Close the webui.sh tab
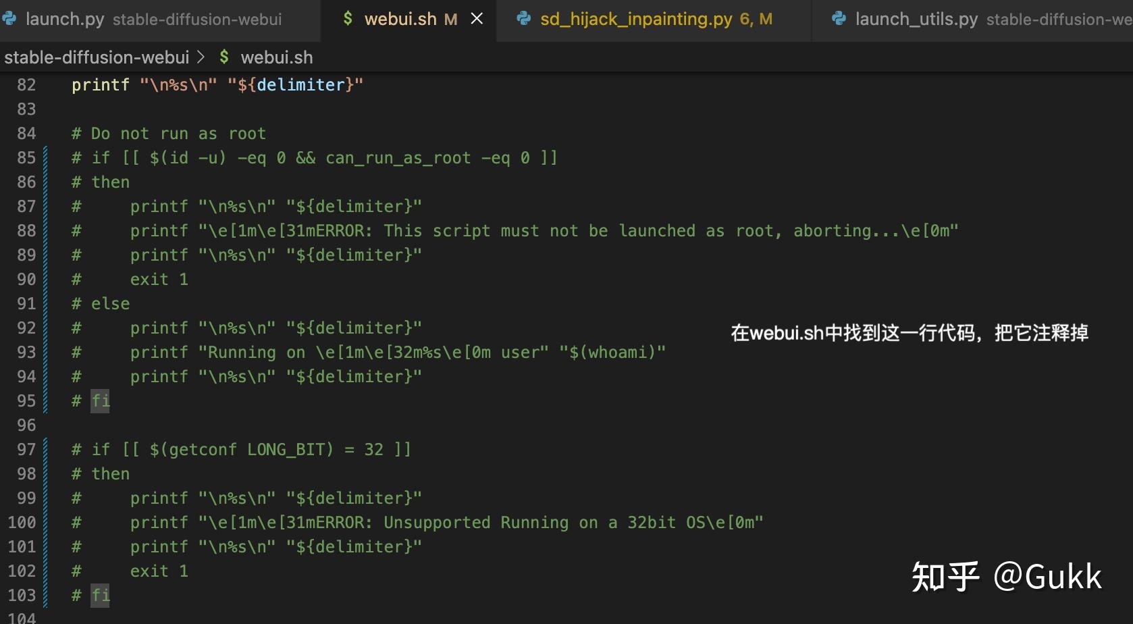 pyautogui.click(x=477, y=19)
